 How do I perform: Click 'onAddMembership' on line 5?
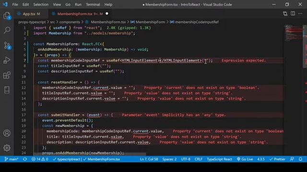[54, 49]
